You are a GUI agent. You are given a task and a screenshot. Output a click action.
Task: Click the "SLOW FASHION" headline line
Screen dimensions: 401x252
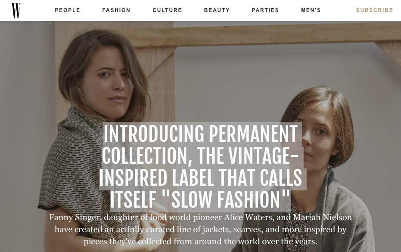coord(201,200)
